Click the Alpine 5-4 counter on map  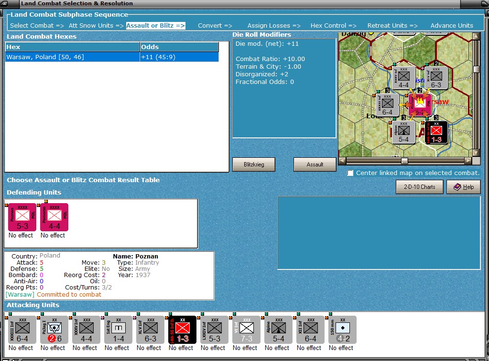click(x=404, y=132)
